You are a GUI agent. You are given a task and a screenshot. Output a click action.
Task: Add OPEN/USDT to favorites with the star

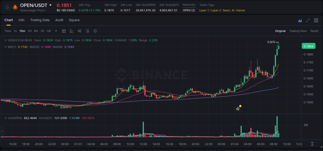7,7
